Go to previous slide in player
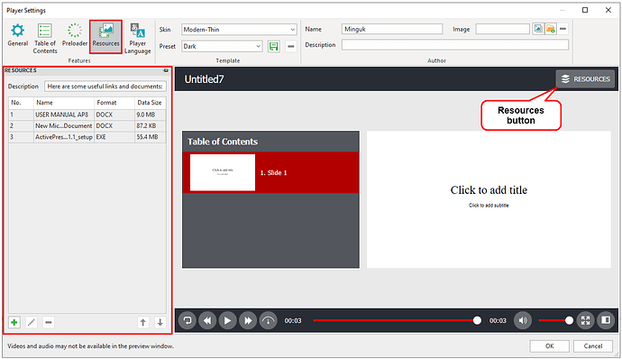The width and height of the screenshot is (622, 359). coord(207,320)
